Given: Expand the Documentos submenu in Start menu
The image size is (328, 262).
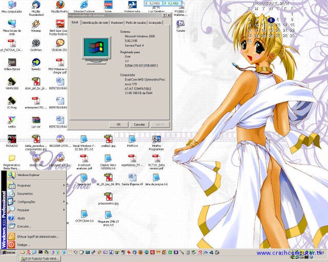Looking at the screenshot, I should 36,193.
